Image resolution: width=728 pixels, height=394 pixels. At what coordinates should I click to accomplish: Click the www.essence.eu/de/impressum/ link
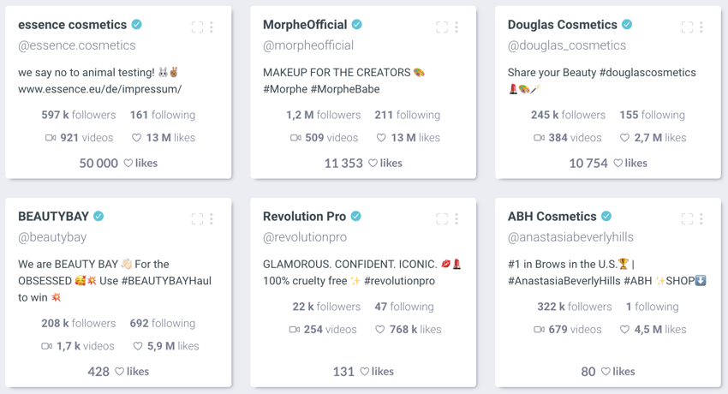pyautogui.click(x=100, y=89)
